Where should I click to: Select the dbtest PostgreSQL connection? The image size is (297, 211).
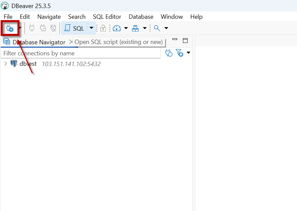click(28, 64)
